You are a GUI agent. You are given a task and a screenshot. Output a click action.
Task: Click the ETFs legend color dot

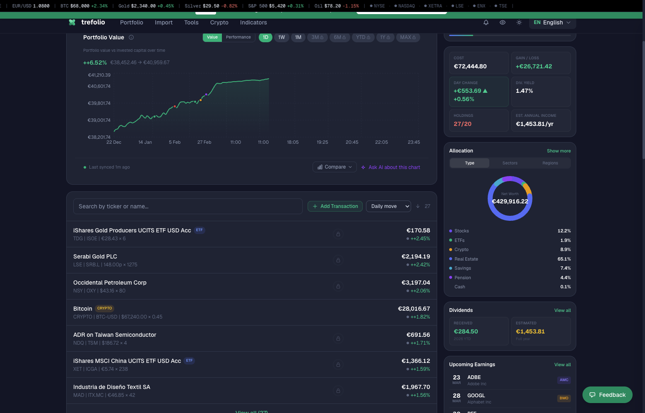tap(450, 240)
